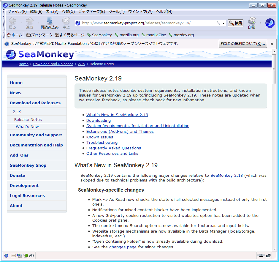Click the info icon in the notification bar
Screen dimensions: 279x262
point(7,44)
